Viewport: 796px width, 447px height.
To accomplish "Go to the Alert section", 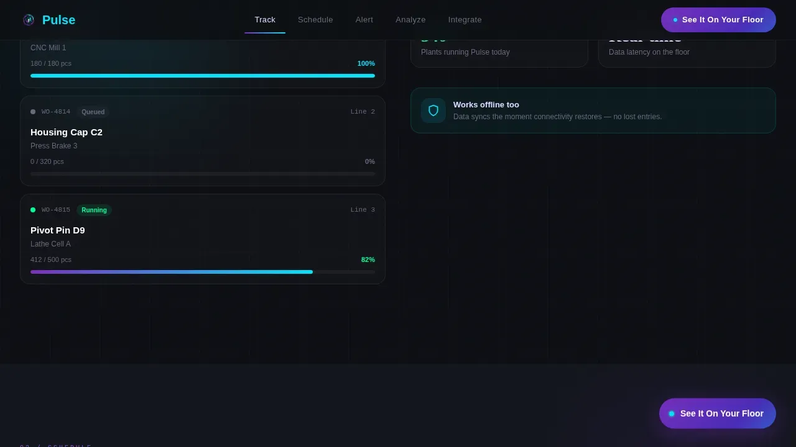I will click(364, 20).
